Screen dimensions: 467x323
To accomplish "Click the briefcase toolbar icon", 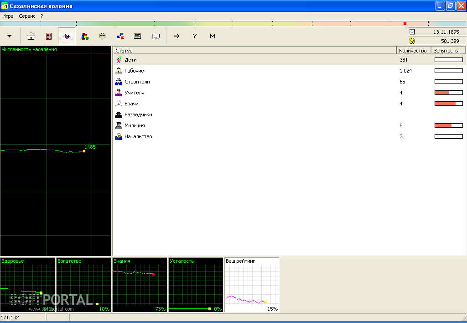I will pos(102,36).
